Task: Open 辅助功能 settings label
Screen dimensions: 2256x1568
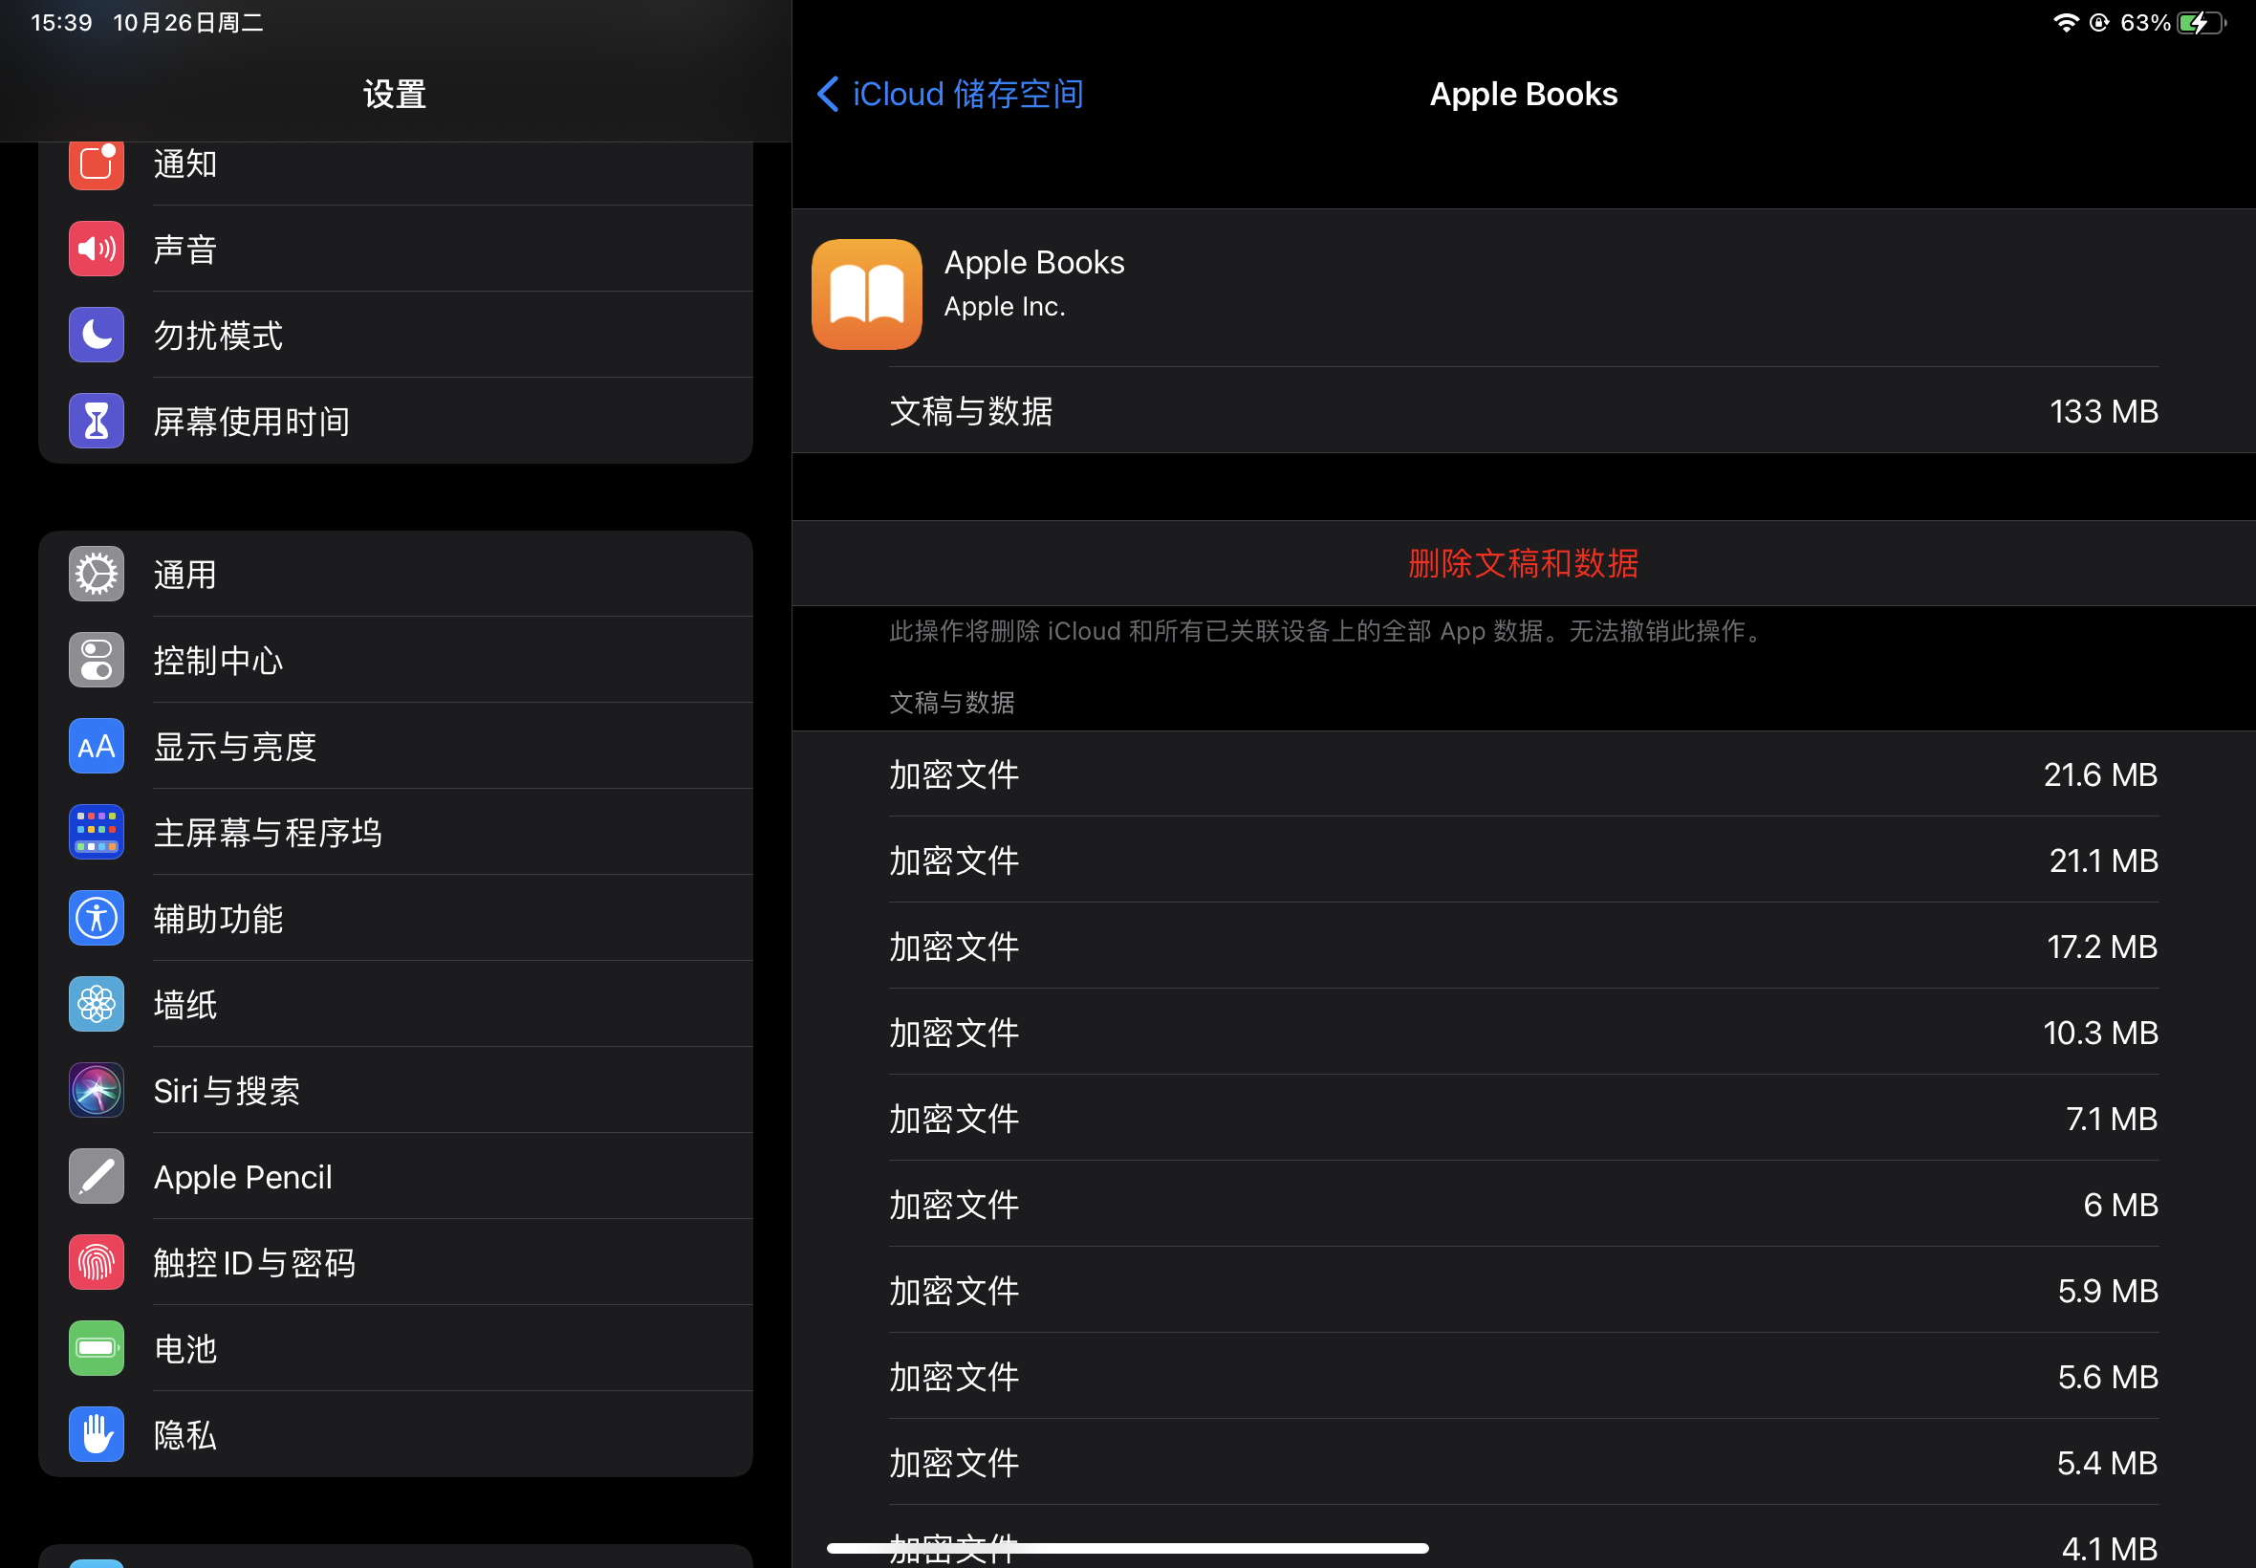Action: point(218,919)
